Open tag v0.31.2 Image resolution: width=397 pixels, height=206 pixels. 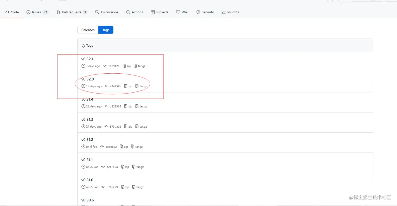[87, 140]
